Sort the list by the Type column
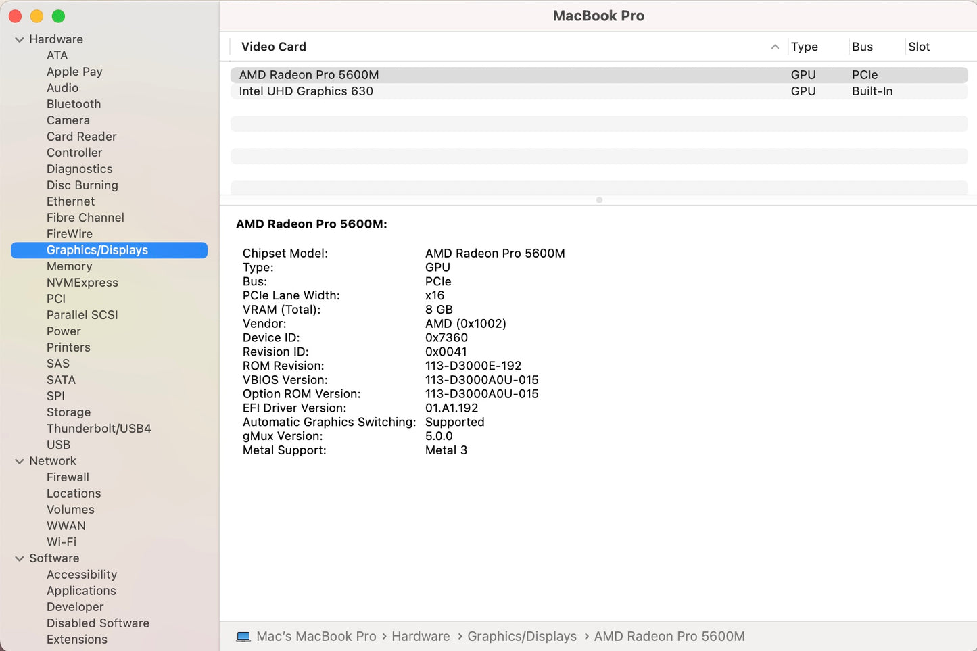Screen dimensions: 977x651 point(804,47)
